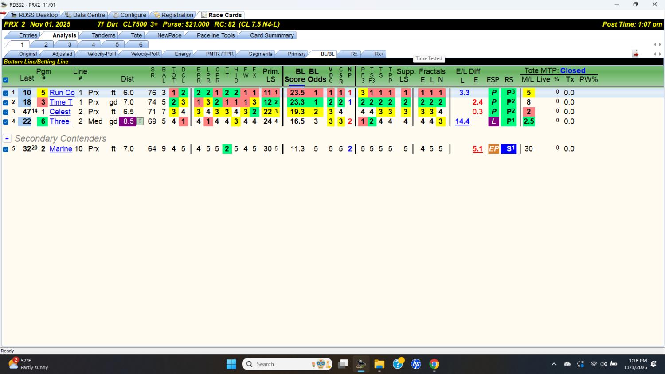Toggle checkbox for row 4 Three
665x374 pixels.
pyautogui.click(x=6, y=121)
